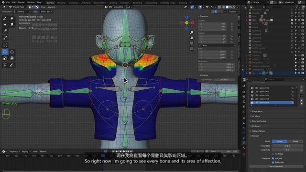Viewport: 306px width, 172px height.
Task: Lock DEF-spine.004 vertex group
Action: (292, 96)
